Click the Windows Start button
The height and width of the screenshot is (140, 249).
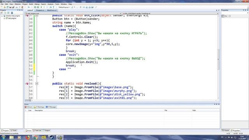pyautogui.click(x=3, y=137)
